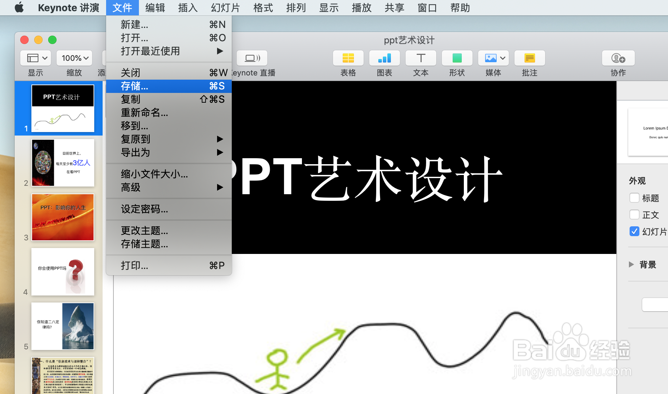Insert a shape with 形状 icon
Screen dimensions: 668x394
click(457, 58)
